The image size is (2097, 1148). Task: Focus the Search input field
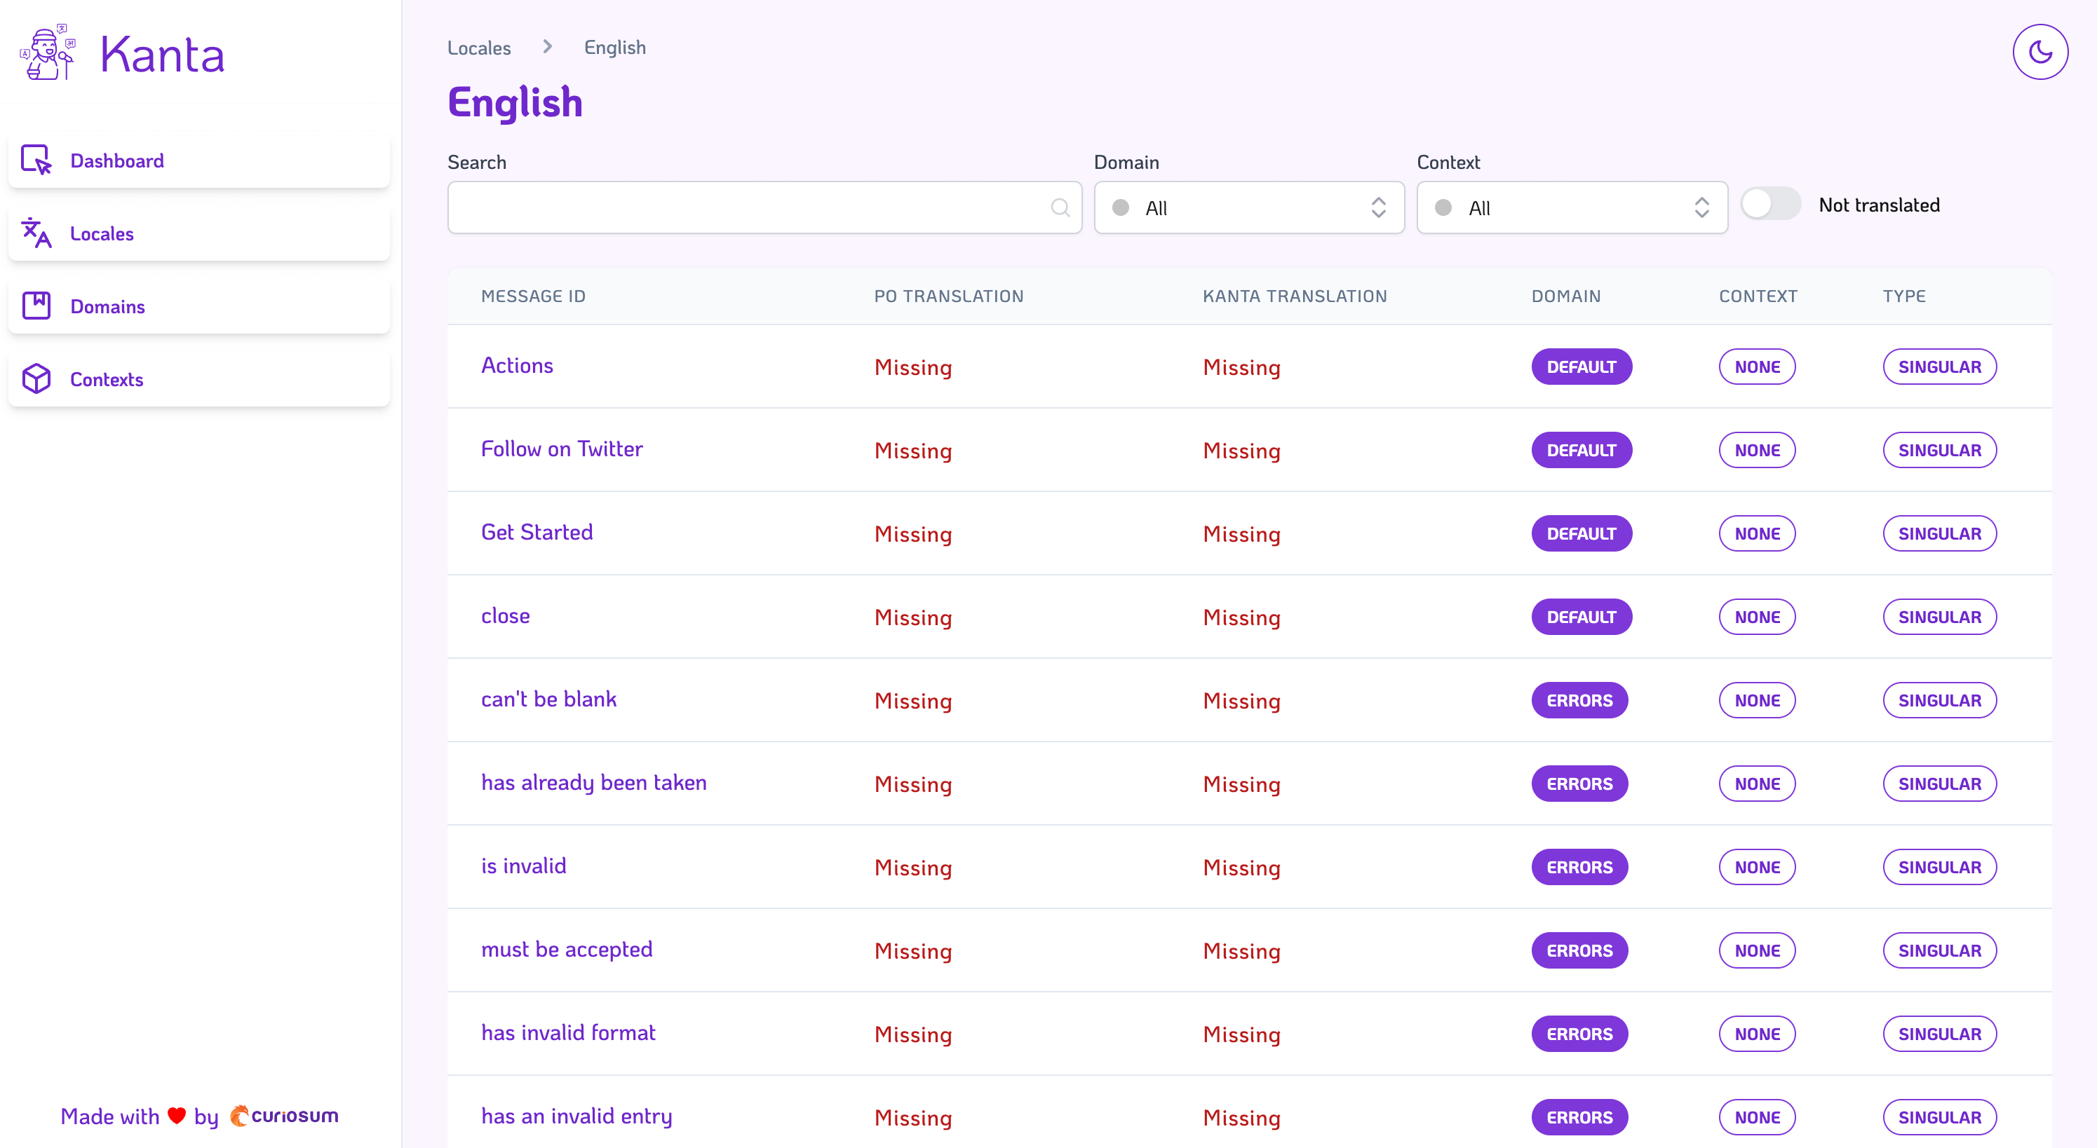(x=764, y=207)
